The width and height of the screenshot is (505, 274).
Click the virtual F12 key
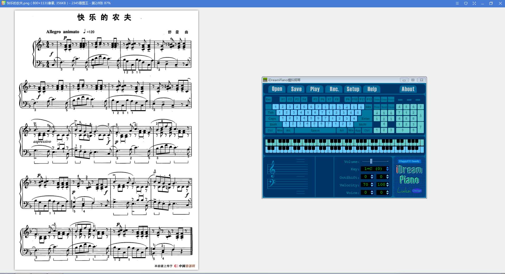(369, 99)
